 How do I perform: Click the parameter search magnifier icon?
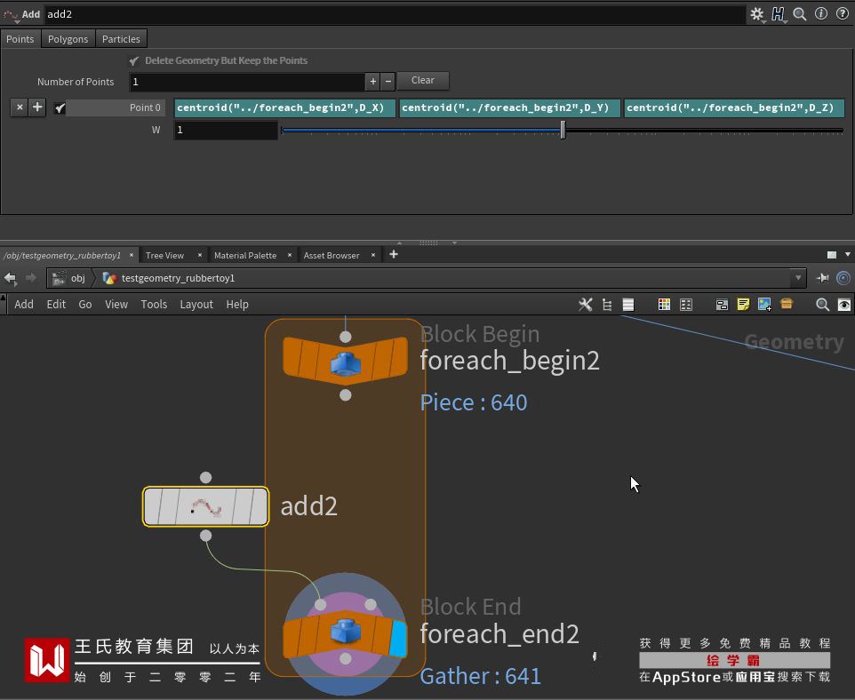coord(799,14)
